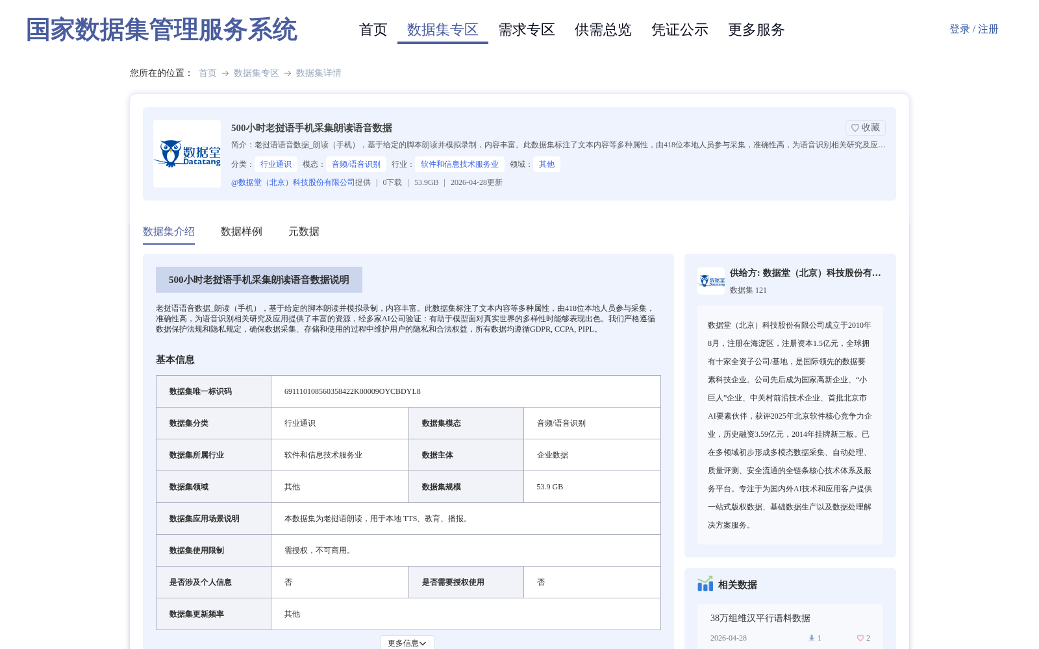Click the 其他 domain tag
The width and height of the screenshot is (1039, 649).
coord(547,164)
